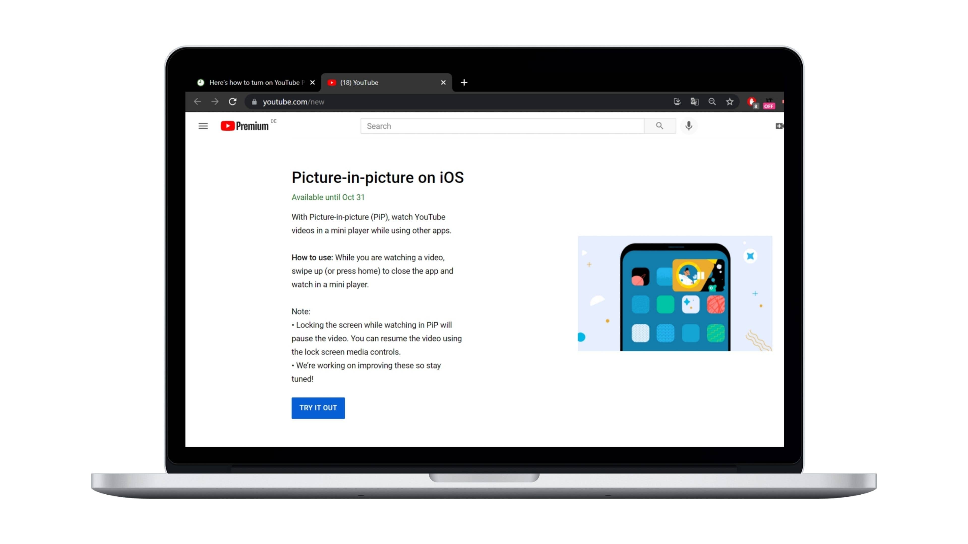Image resolution: width=968 pixels, height=544 pixels.
Task: Open the YouTube hamburger menu
Action: tap(202, 126)
